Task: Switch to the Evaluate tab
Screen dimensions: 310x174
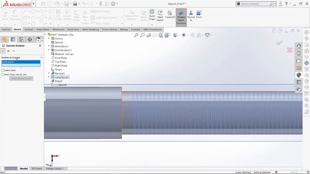Action: (136, 29)
